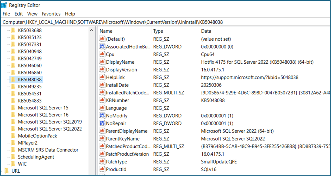Click REG_MULTI_SZ type of InstalledPatchCode row
Screen dimensions: 331x176
point(168,93)
